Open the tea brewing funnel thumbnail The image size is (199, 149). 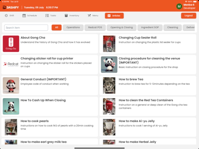109,85
